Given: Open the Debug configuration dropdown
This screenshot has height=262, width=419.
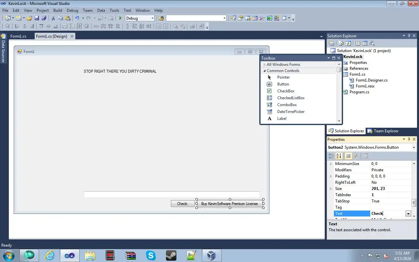Looking at the screenshot, I should pyautogui.click(x=152, y=18).
